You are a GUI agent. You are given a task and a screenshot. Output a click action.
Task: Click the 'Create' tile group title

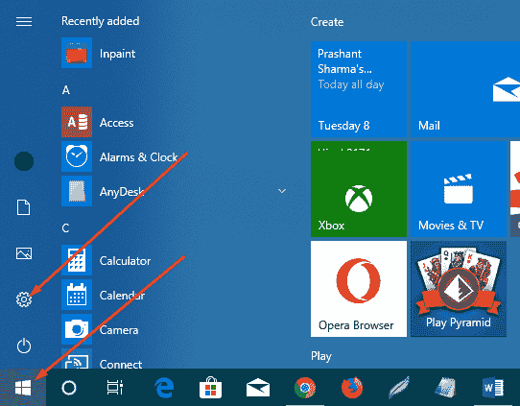pos(327,22)
